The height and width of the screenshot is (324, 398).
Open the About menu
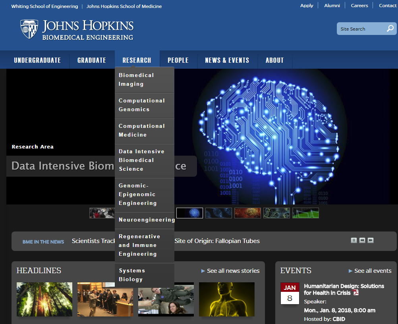click(x=274, y=60)
